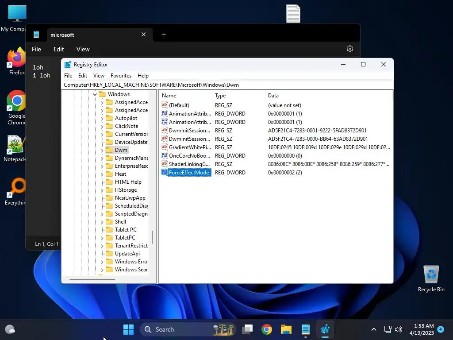Click the taskbar Search box
The width and height of the screenshot is (453, 340).
pos(188,329)
